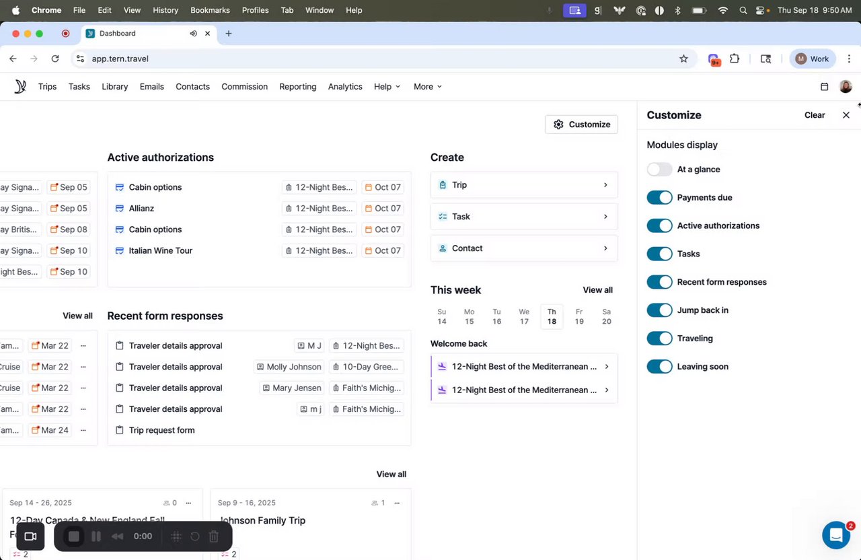Go to the Commission nav tab
861x560 pixels.
(x=244, y=86)
